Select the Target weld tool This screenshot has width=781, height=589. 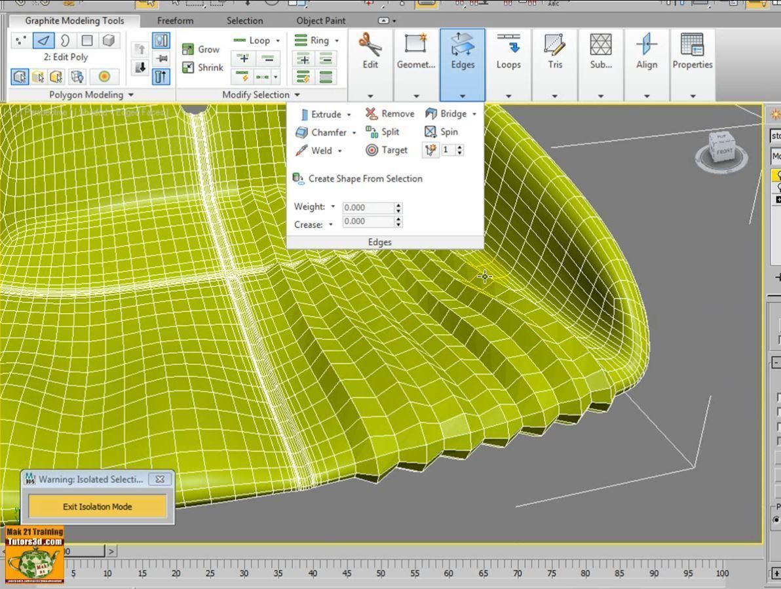click(387, 150)
